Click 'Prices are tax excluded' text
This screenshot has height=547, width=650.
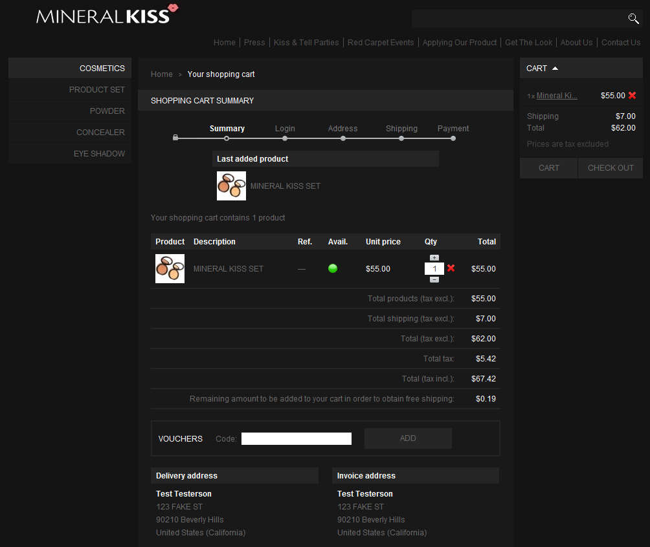568,144
